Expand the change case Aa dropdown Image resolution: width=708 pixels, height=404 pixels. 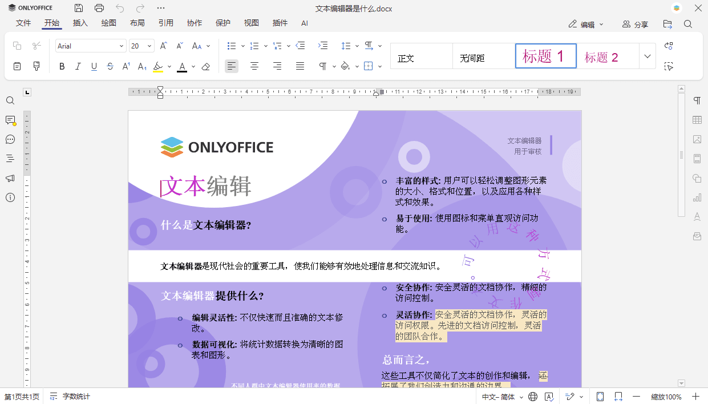[x=208, y=46]
